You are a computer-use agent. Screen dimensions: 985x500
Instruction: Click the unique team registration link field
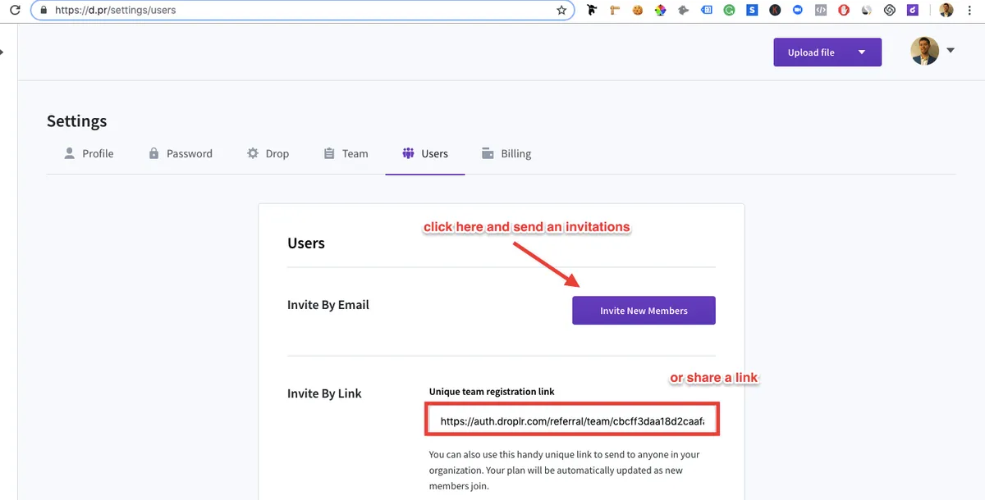click(x=573, y=421)
